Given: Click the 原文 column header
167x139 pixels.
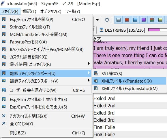Looking at the screenshot, I should pyautogui.click(x=130, y=39).
